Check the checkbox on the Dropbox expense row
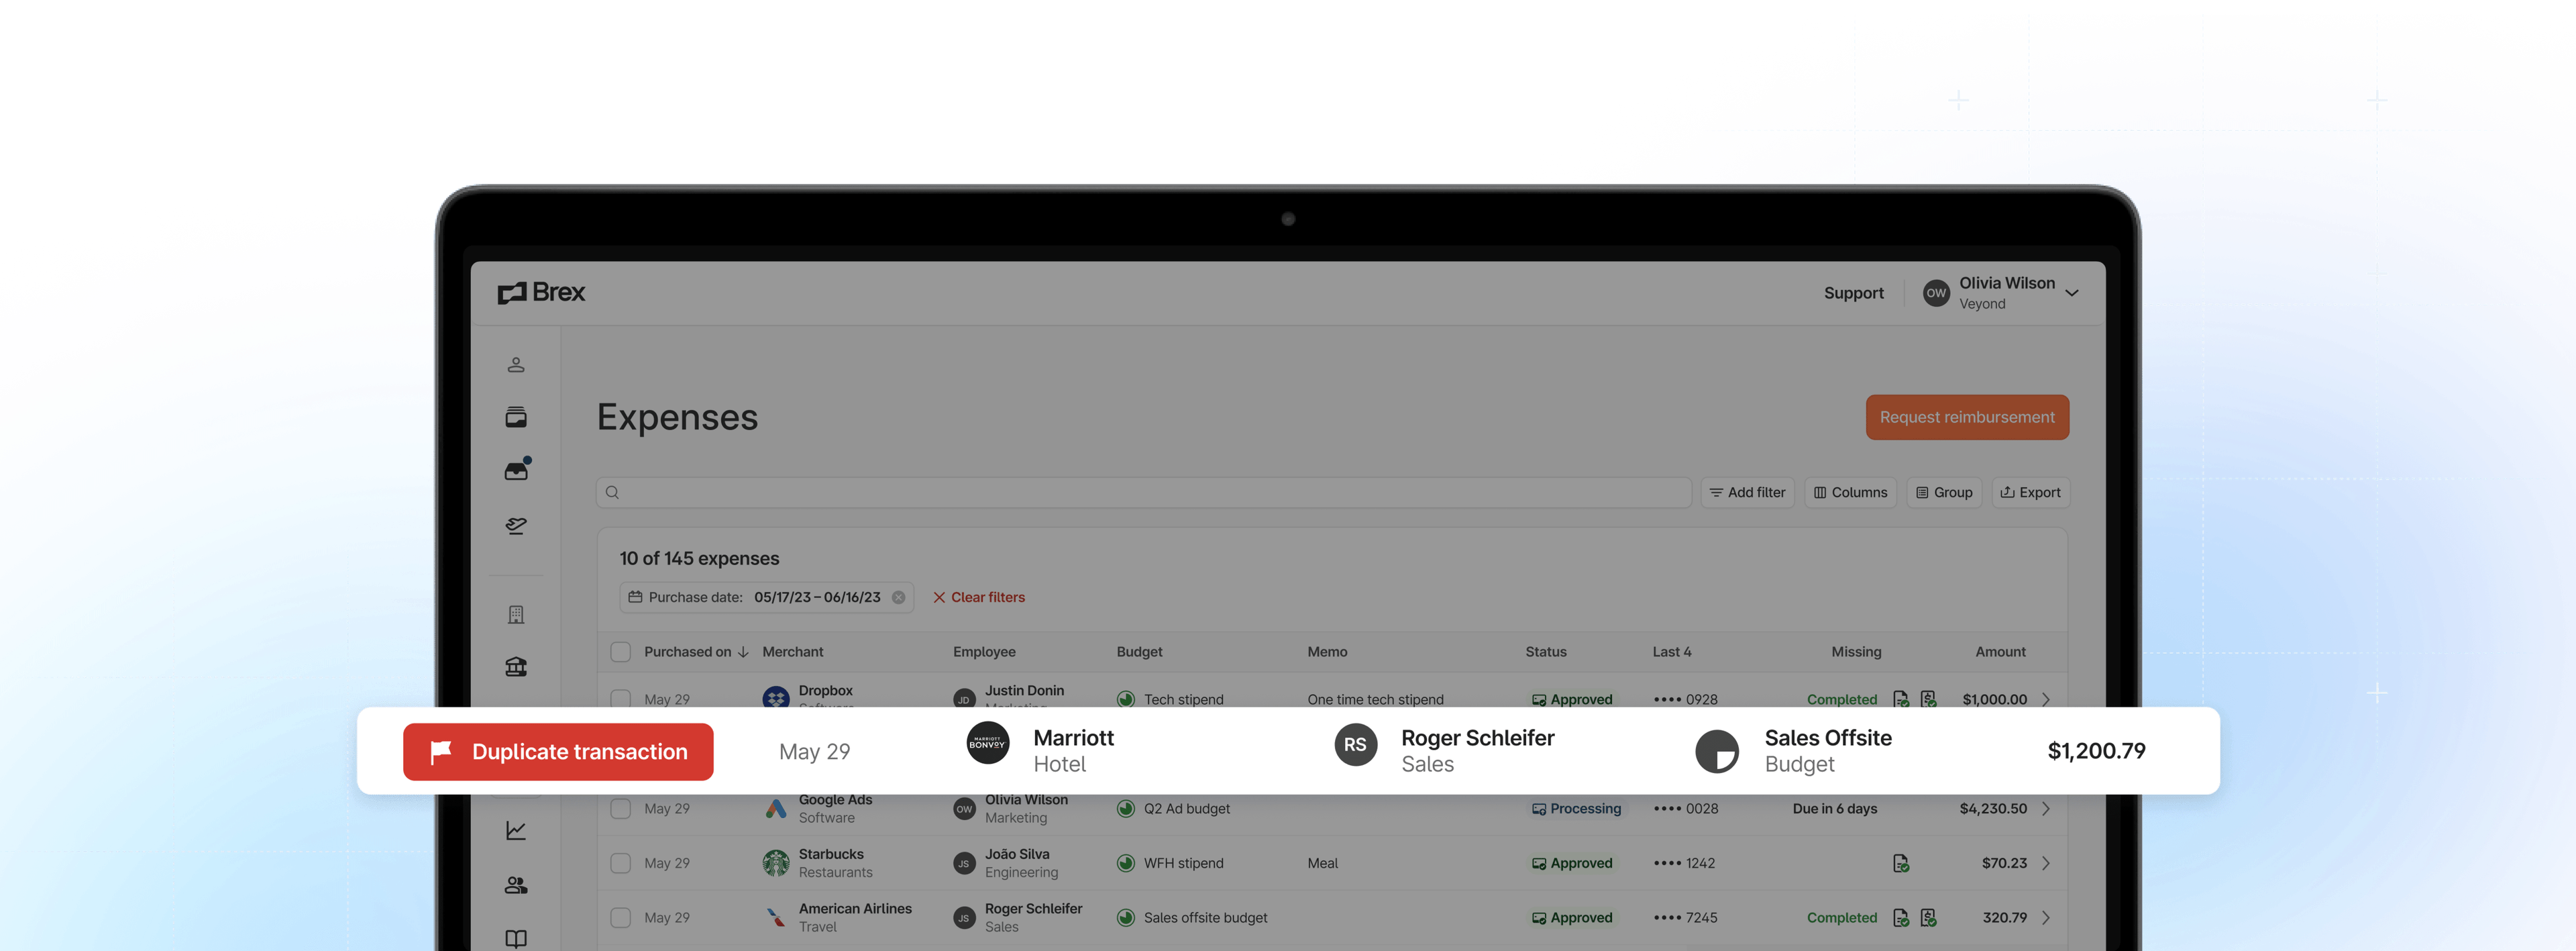This screenshot has height=951, width=2576. (x=620, y=699)
